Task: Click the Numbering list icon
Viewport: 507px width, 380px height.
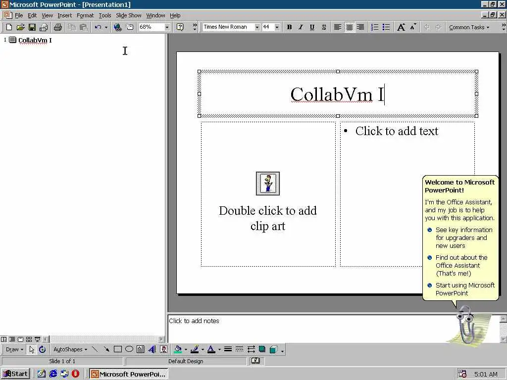Action: tap(375, 27)
